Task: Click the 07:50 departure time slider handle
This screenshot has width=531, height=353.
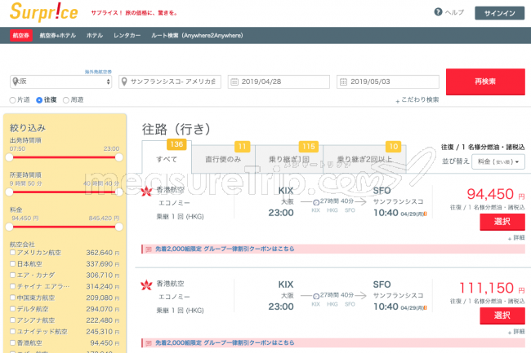Action: click(x=10, y=157)
